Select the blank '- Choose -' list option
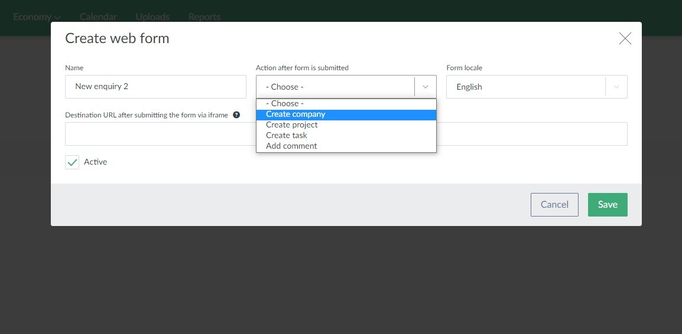The width and height of the screenshot is (682, 334). [x=285, y=104]
